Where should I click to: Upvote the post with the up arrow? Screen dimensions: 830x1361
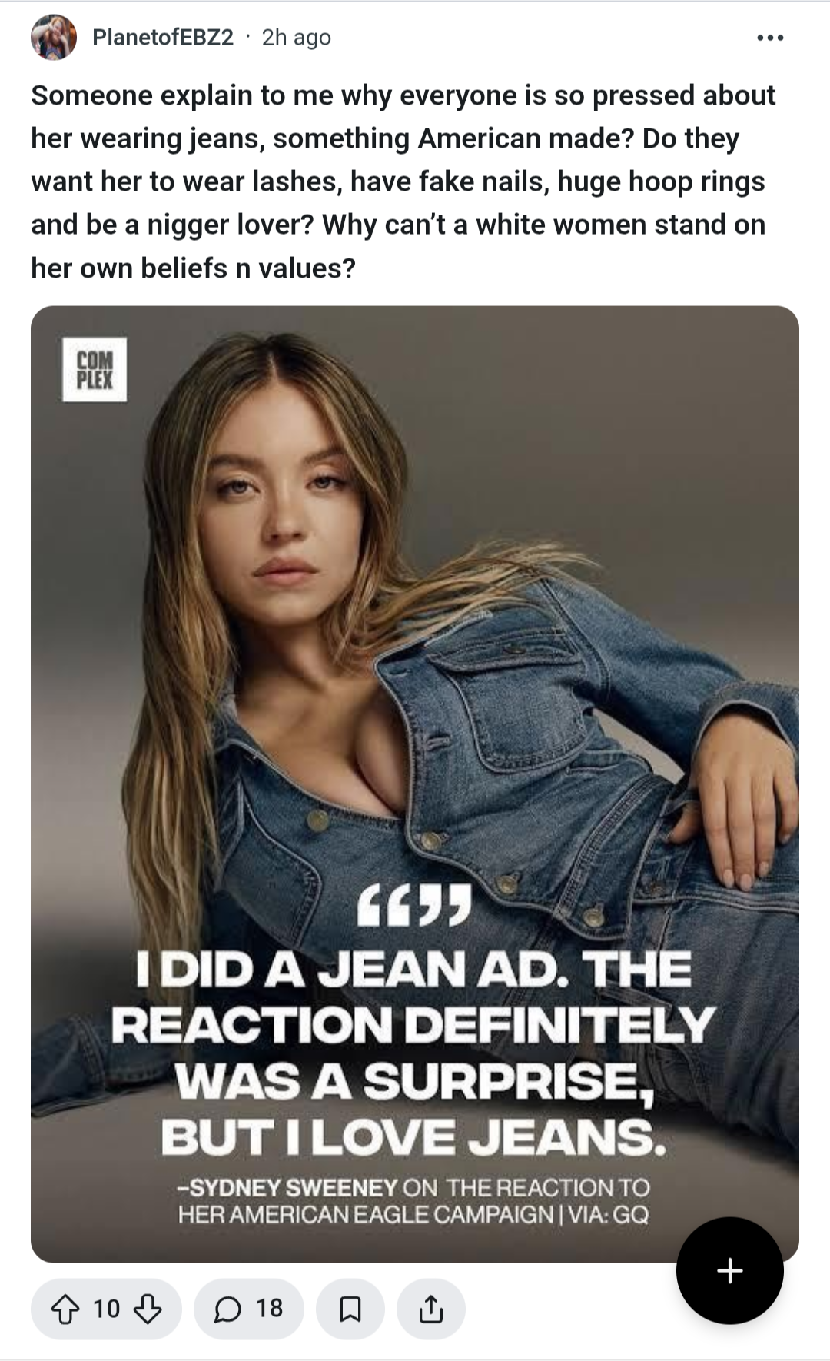[65, 1309]
